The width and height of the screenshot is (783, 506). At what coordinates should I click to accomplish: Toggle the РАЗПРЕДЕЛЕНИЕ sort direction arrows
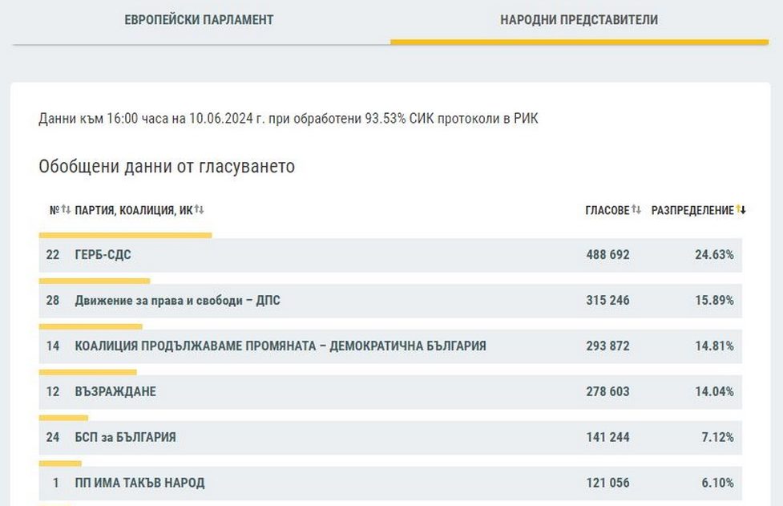(x=741, y=210)
